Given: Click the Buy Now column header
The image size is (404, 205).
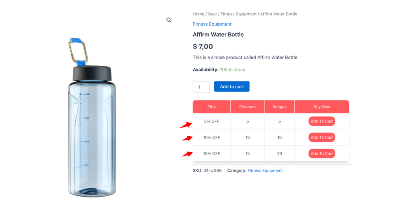Looking at the screenshot, I should (x=322, y=107).
